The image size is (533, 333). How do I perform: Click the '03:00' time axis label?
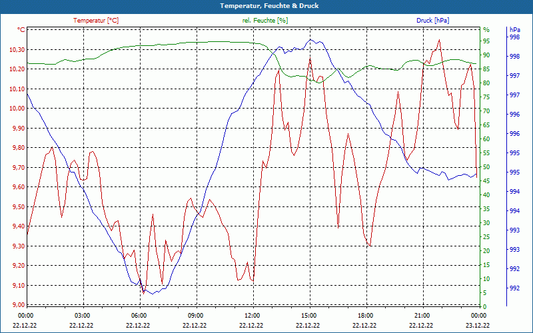click(82, 315)
